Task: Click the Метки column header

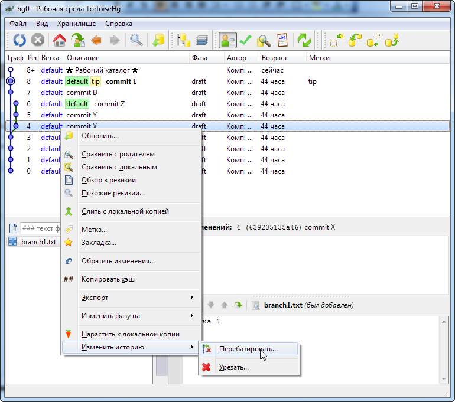Action: click(378, 58)
